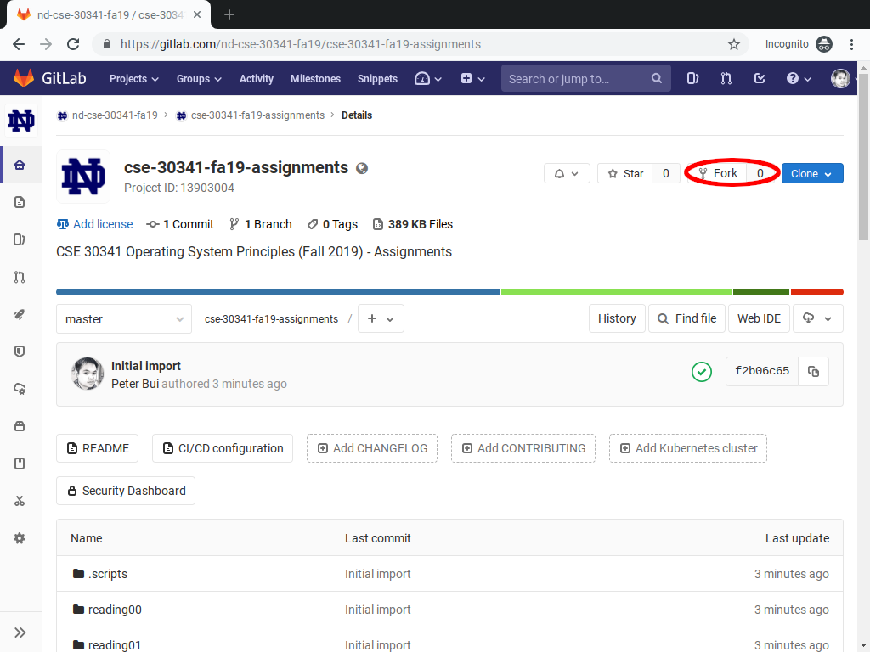The height and width of the screenshot is (652, 870).
Task: Open the Merge Requests sidebar icon
Action: (20, 277)
